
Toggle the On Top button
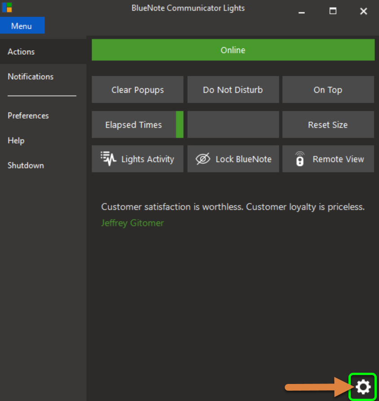coord(328,90)
